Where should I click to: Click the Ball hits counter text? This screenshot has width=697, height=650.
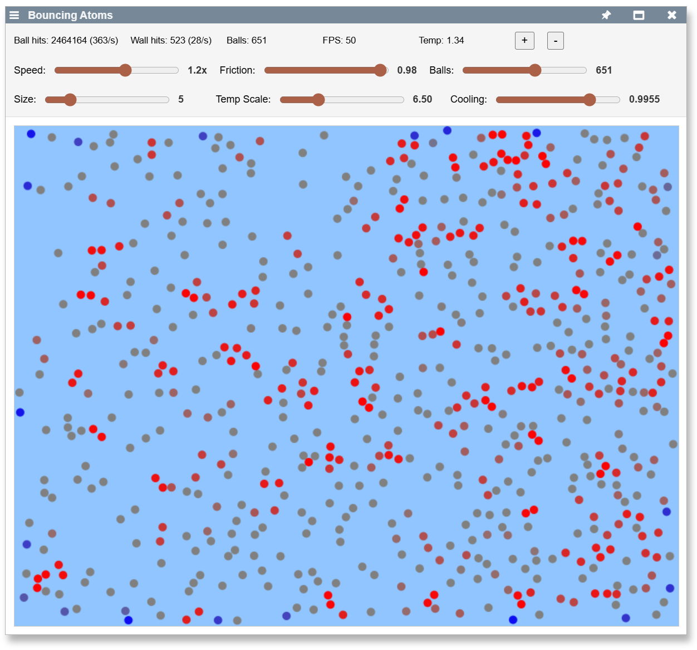66,41
